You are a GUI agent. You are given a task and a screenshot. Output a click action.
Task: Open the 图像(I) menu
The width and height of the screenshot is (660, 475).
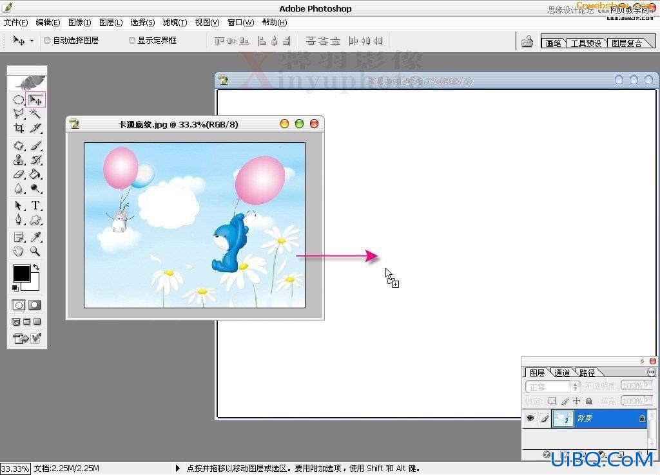(x=79, y=23)
